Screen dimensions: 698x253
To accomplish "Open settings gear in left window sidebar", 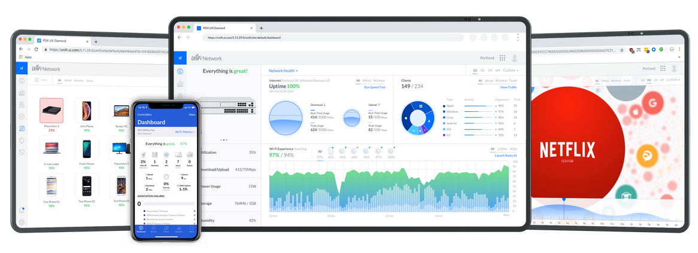I will (22, 222).
